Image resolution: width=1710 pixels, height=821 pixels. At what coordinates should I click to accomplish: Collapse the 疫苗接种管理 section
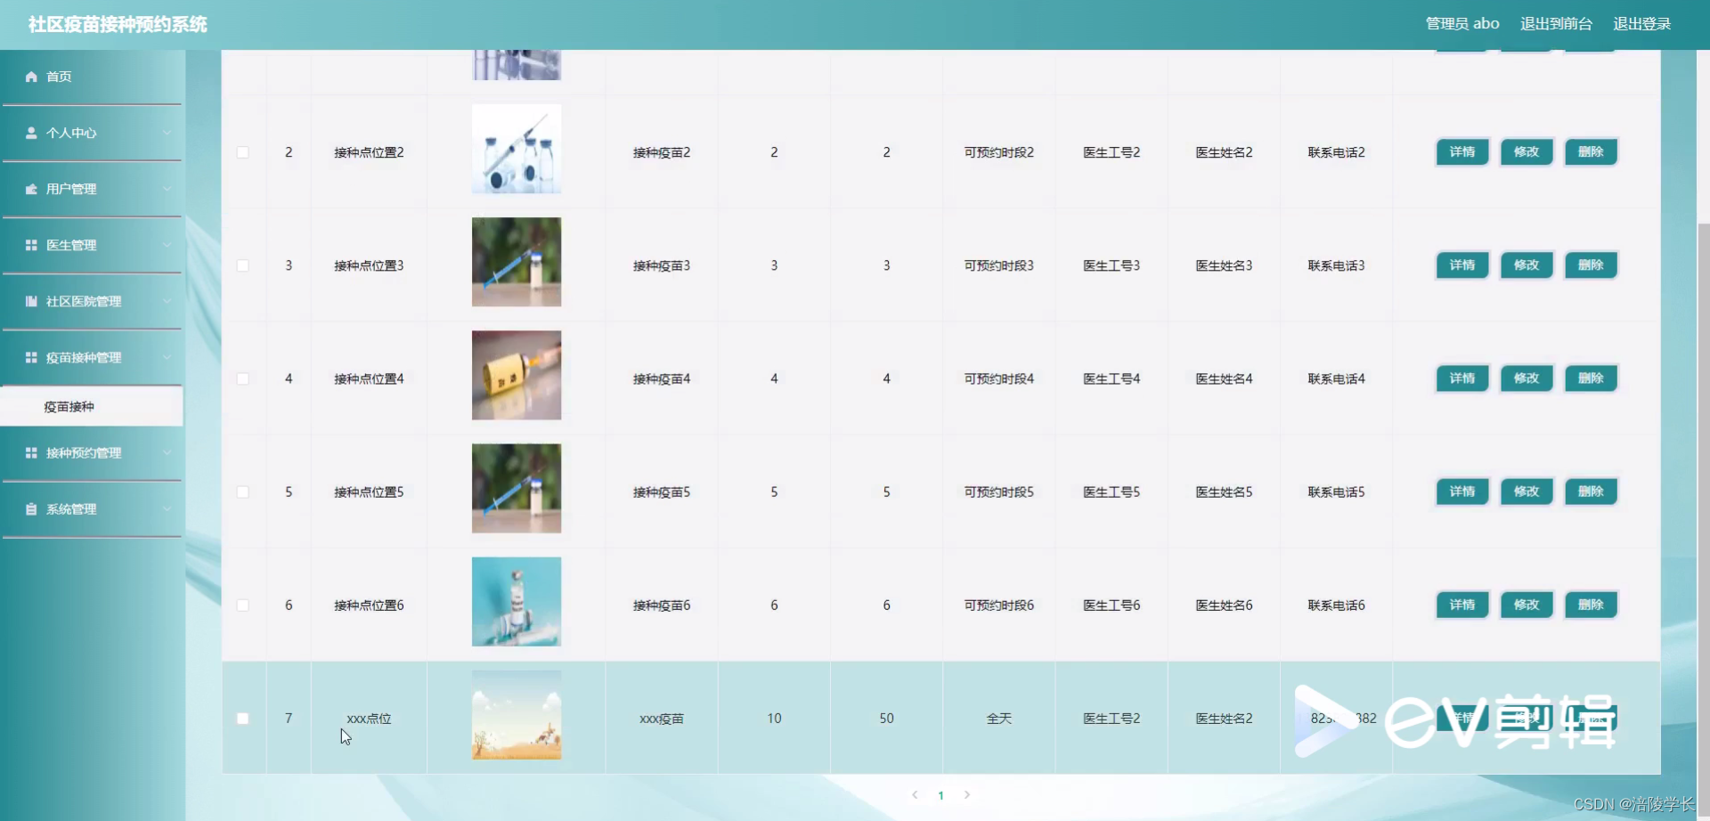(x=167, y=357)
